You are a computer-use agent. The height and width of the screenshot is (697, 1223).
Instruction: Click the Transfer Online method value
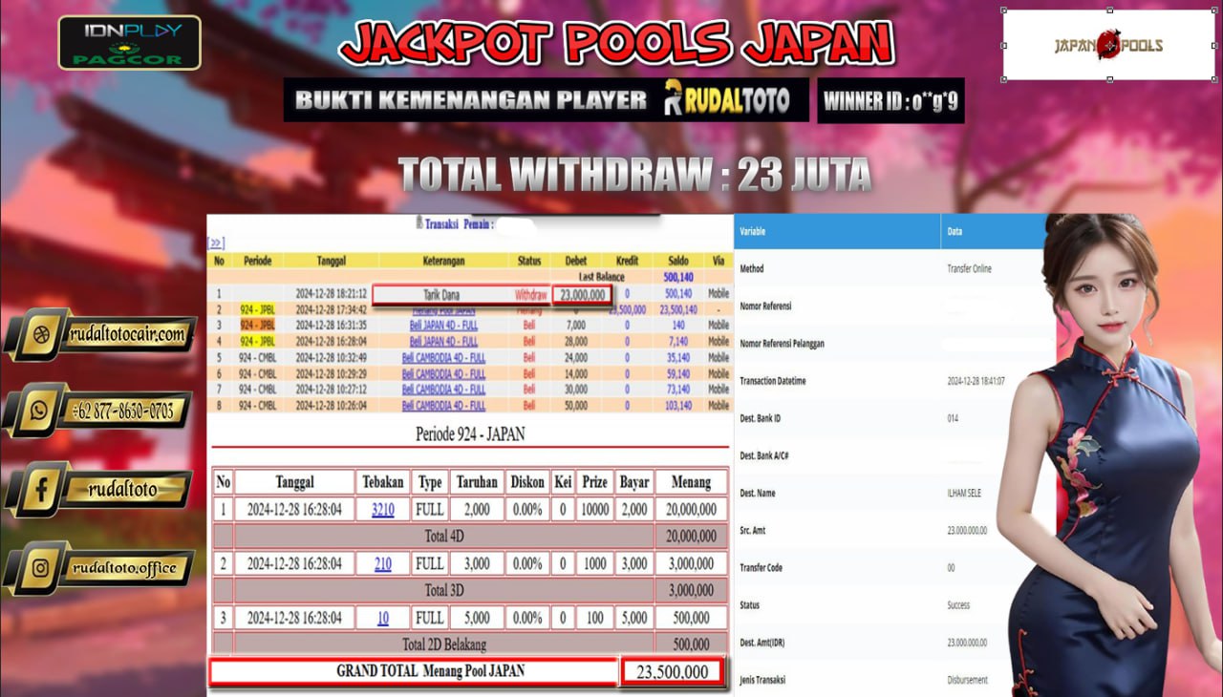(969, 269)
